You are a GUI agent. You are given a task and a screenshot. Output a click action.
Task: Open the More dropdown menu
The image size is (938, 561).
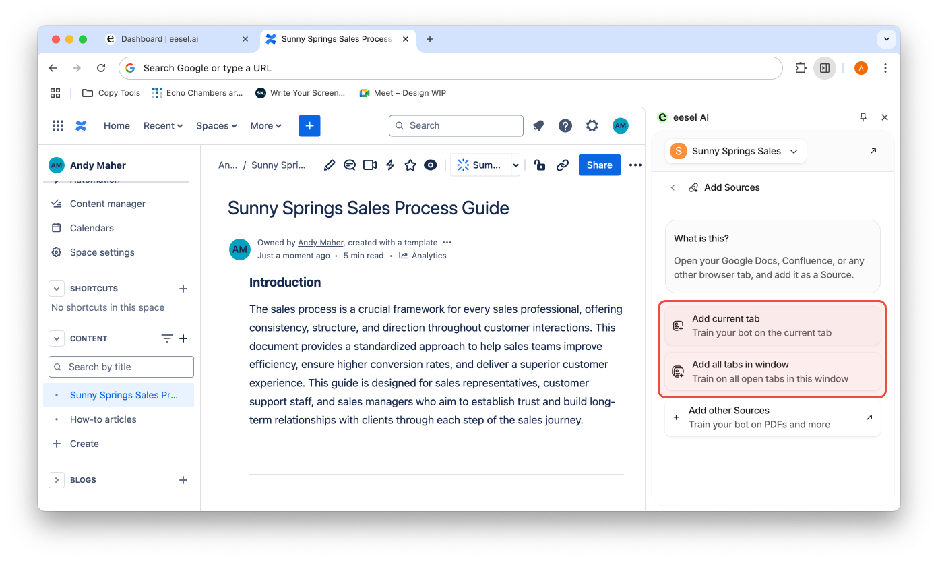265,125
